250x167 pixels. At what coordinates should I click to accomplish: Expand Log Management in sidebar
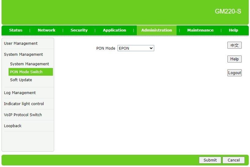[x=20, y=93]
